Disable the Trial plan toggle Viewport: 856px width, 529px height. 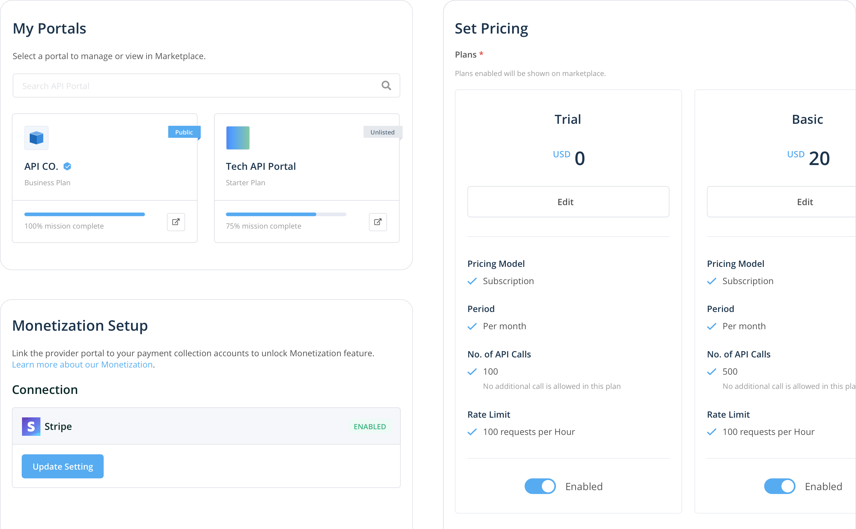coord(540,486)
